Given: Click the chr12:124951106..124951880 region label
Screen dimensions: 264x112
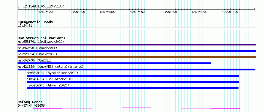Looking at the screenshot, I should tap(41, 7).
